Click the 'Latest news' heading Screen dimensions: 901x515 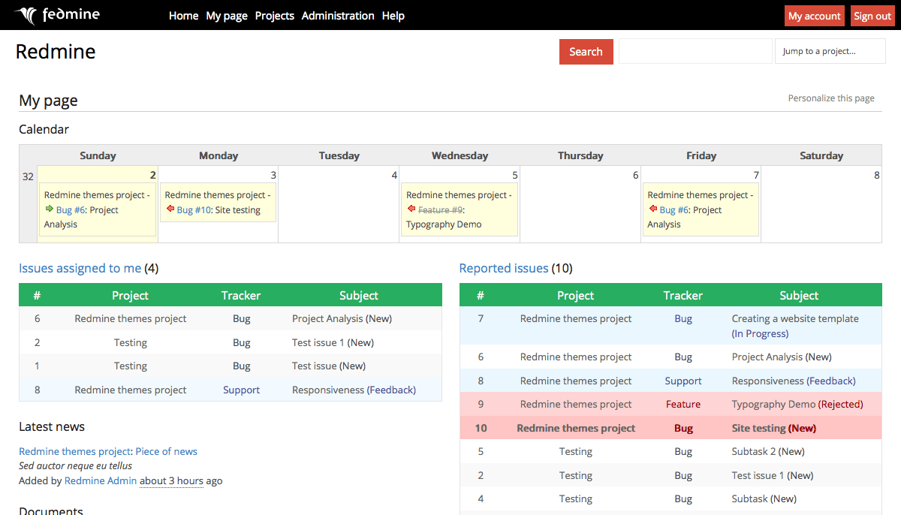(52, 426)
